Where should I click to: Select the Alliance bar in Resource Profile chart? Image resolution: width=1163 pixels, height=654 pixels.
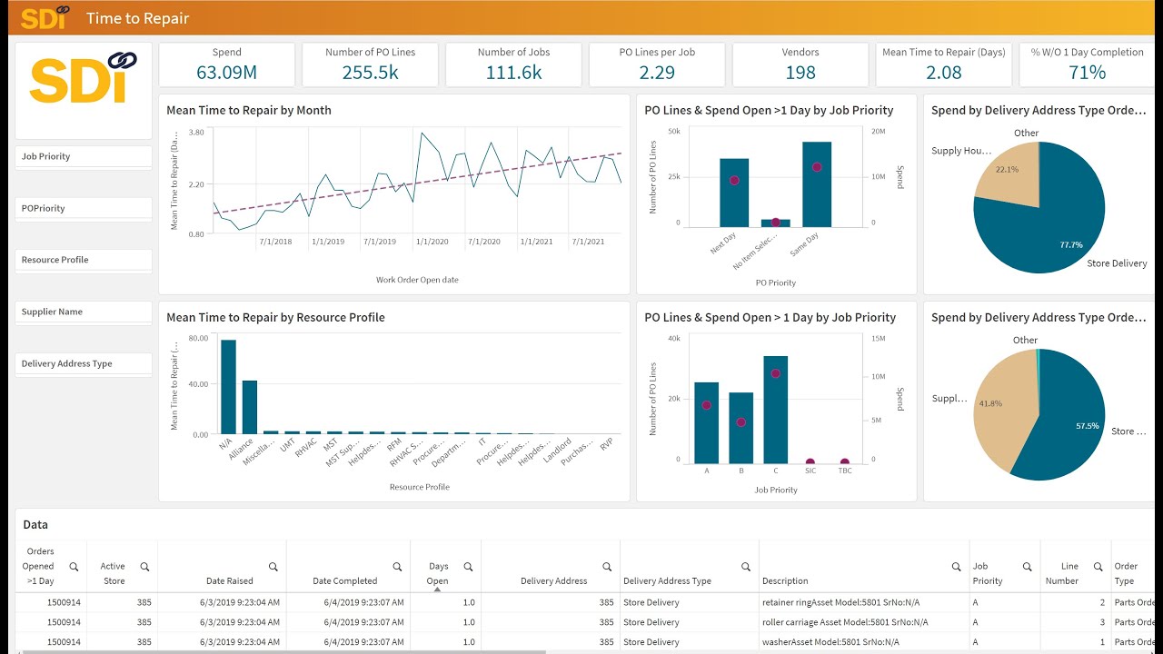pyautogui.click(x=249, y=407)
